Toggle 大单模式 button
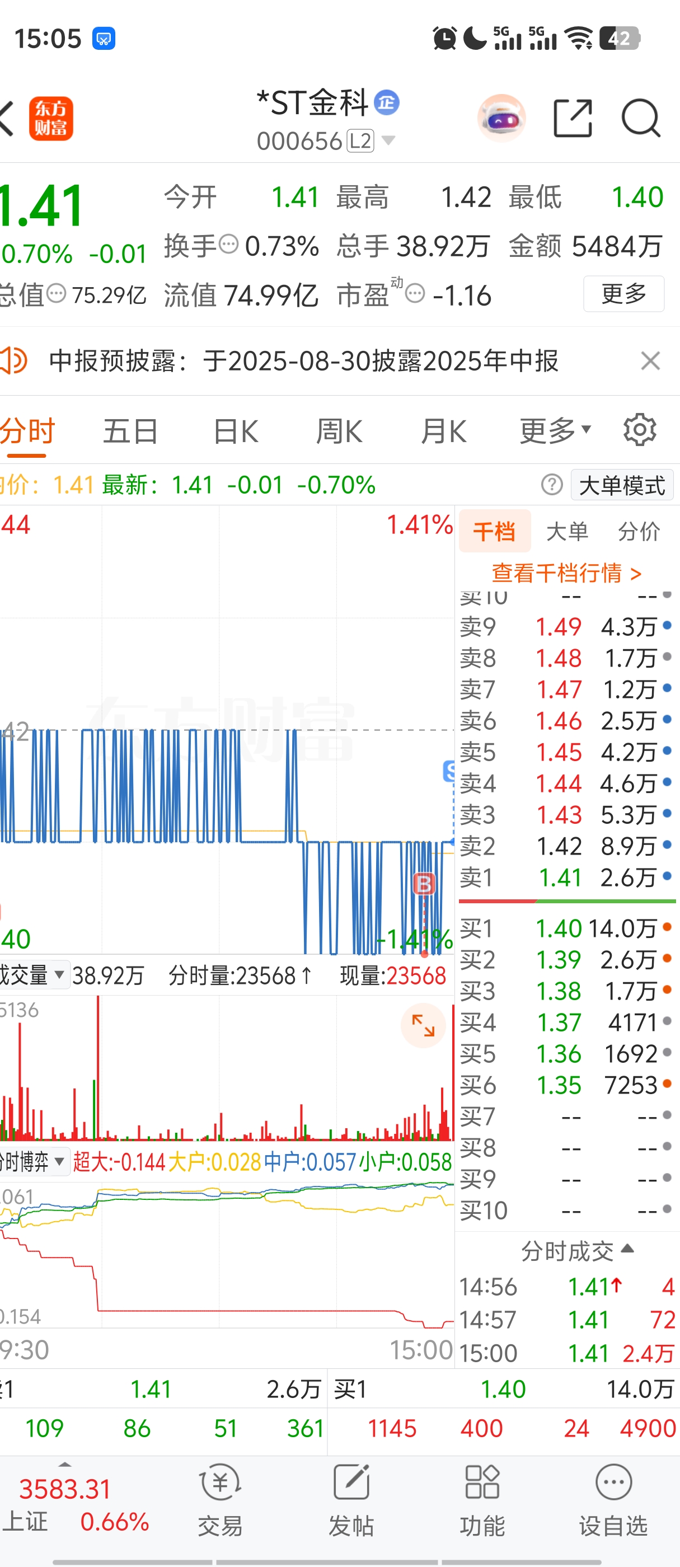 tap(622, 485)
